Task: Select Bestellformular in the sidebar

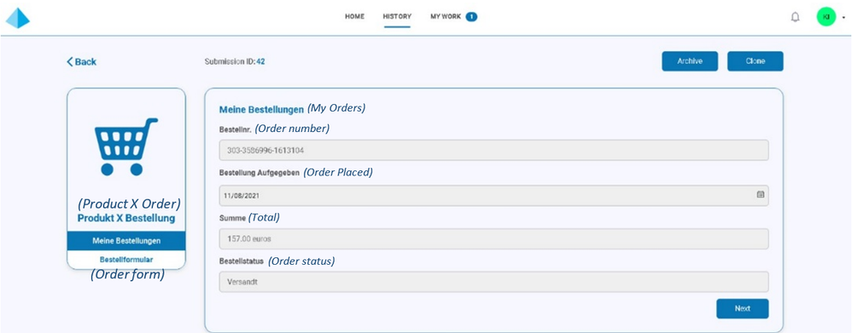Action: point(126,259)
